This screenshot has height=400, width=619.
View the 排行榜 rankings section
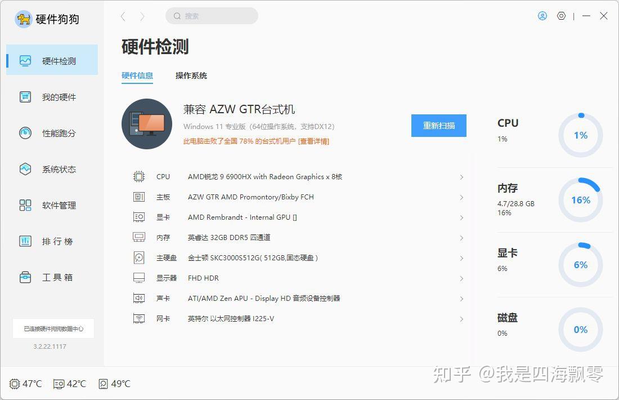[x=53, y=241]
